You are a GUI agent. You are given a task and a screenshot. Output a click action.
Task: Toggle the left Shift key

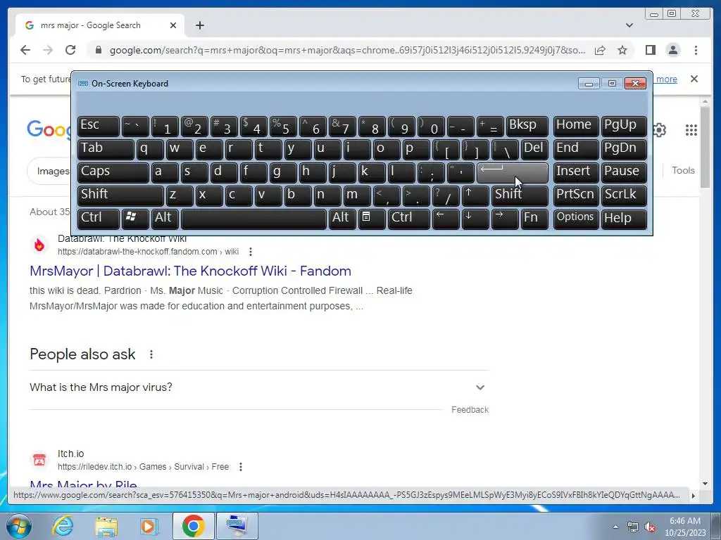pos(120,195)
